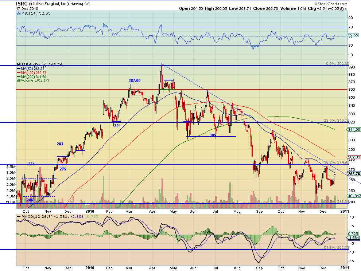Click the ISRG ticker symbol title

22,4
